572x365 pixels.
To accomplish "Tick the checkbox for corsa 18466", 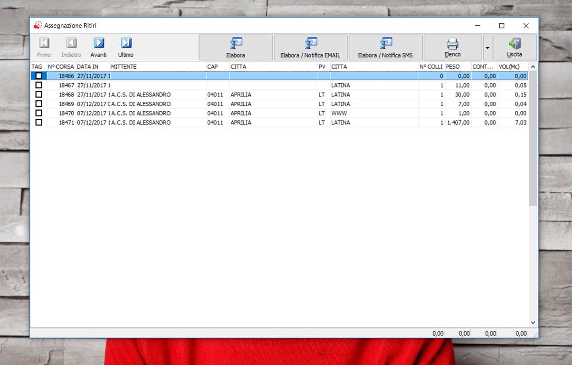I will (39, 76).
